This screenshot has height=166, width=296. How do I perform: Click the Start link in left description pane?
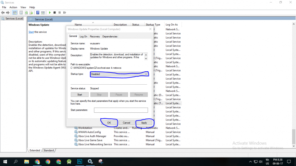pos(31,32)
